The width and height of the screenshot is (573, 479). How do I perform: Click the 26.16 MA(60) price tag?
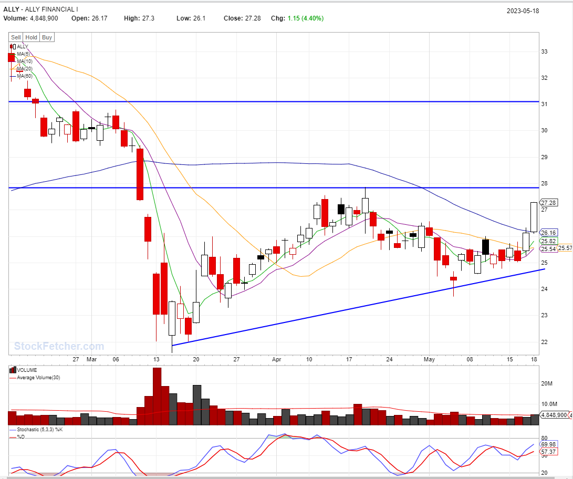pyautogui.click(x=548, y=233)
